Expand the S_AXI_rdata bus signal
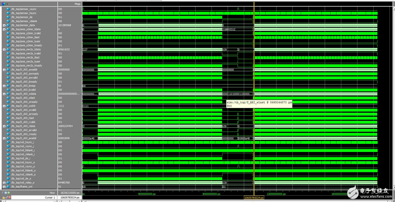Viewport: 395px width, 202px height. click(4, 126)
